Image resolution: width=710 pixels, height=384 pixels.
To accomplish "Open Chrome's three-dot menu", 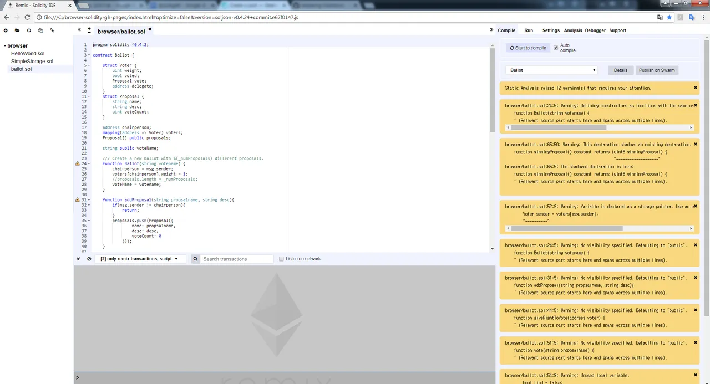I will click(x=703, y=17).
